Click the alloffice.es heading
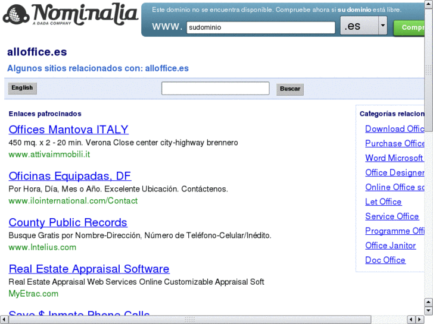The width and height of the screenshot is (433, 324). coord(37,52)
